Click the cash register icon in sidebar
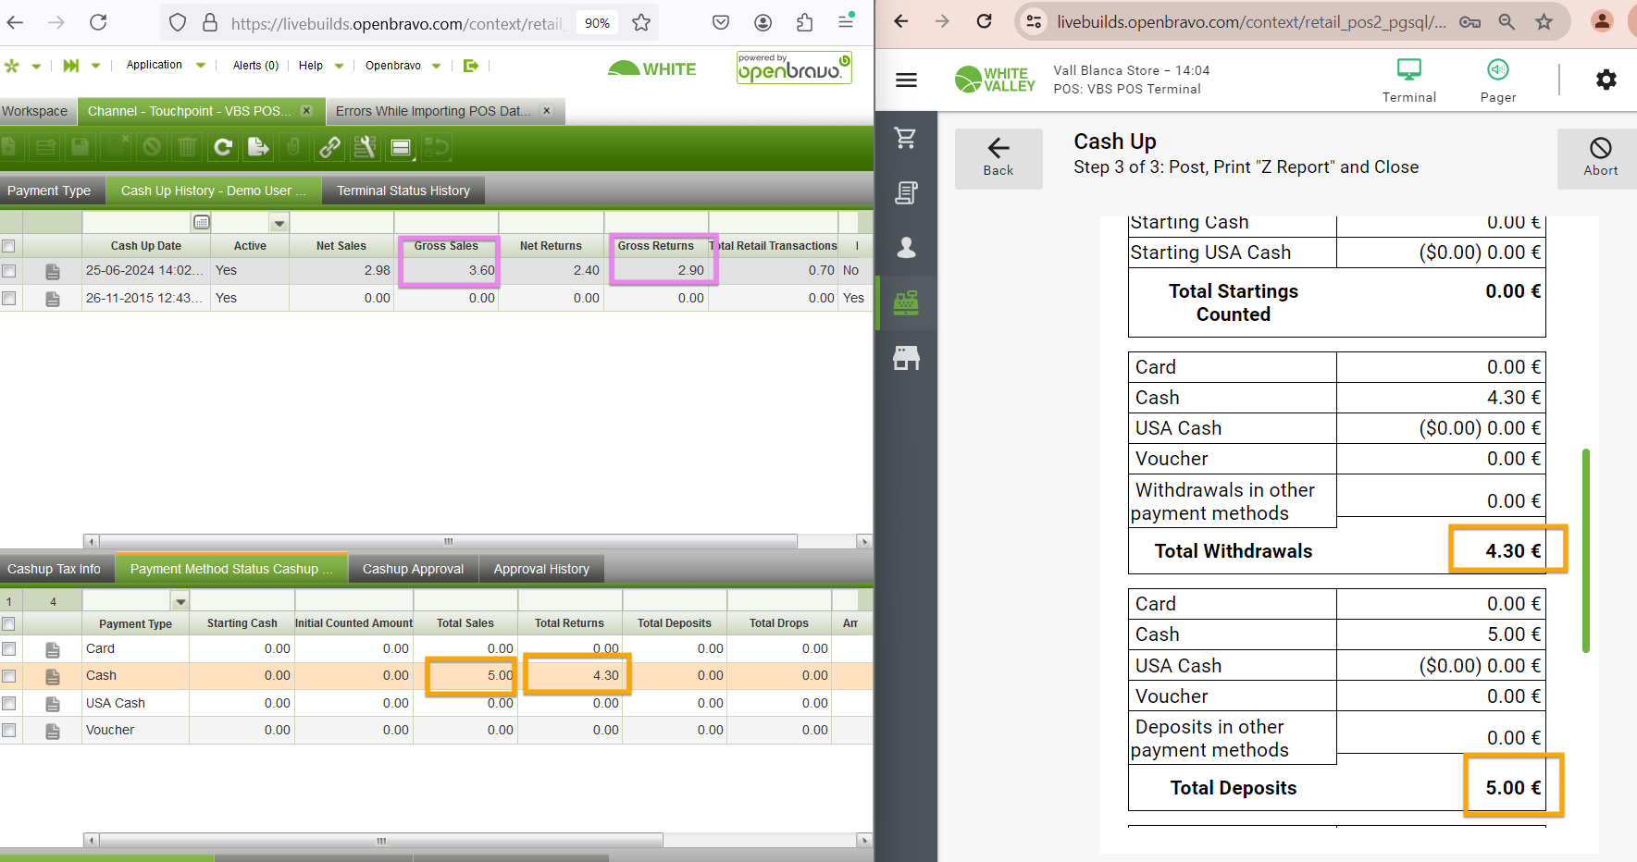 pyautogui.click(x=906, y=302)
